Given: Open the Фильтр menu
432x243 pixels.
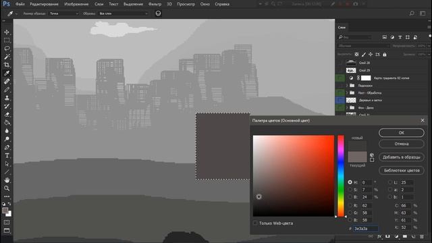Looking at the screenshot, I should 155,4.
